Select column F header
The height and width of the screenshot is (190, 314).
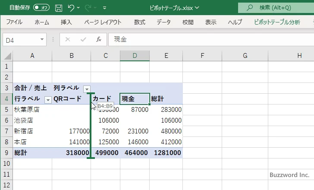tap(202, 56)
